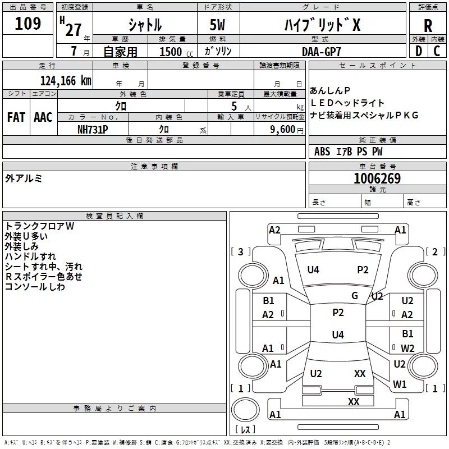Select the recycle deposit 9,600 yen field
Screen dimensions: 449x449
point(280,130)
